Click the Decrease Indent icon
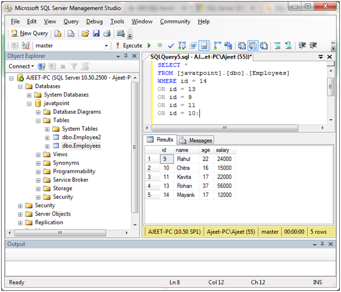 tap(302, 46)
